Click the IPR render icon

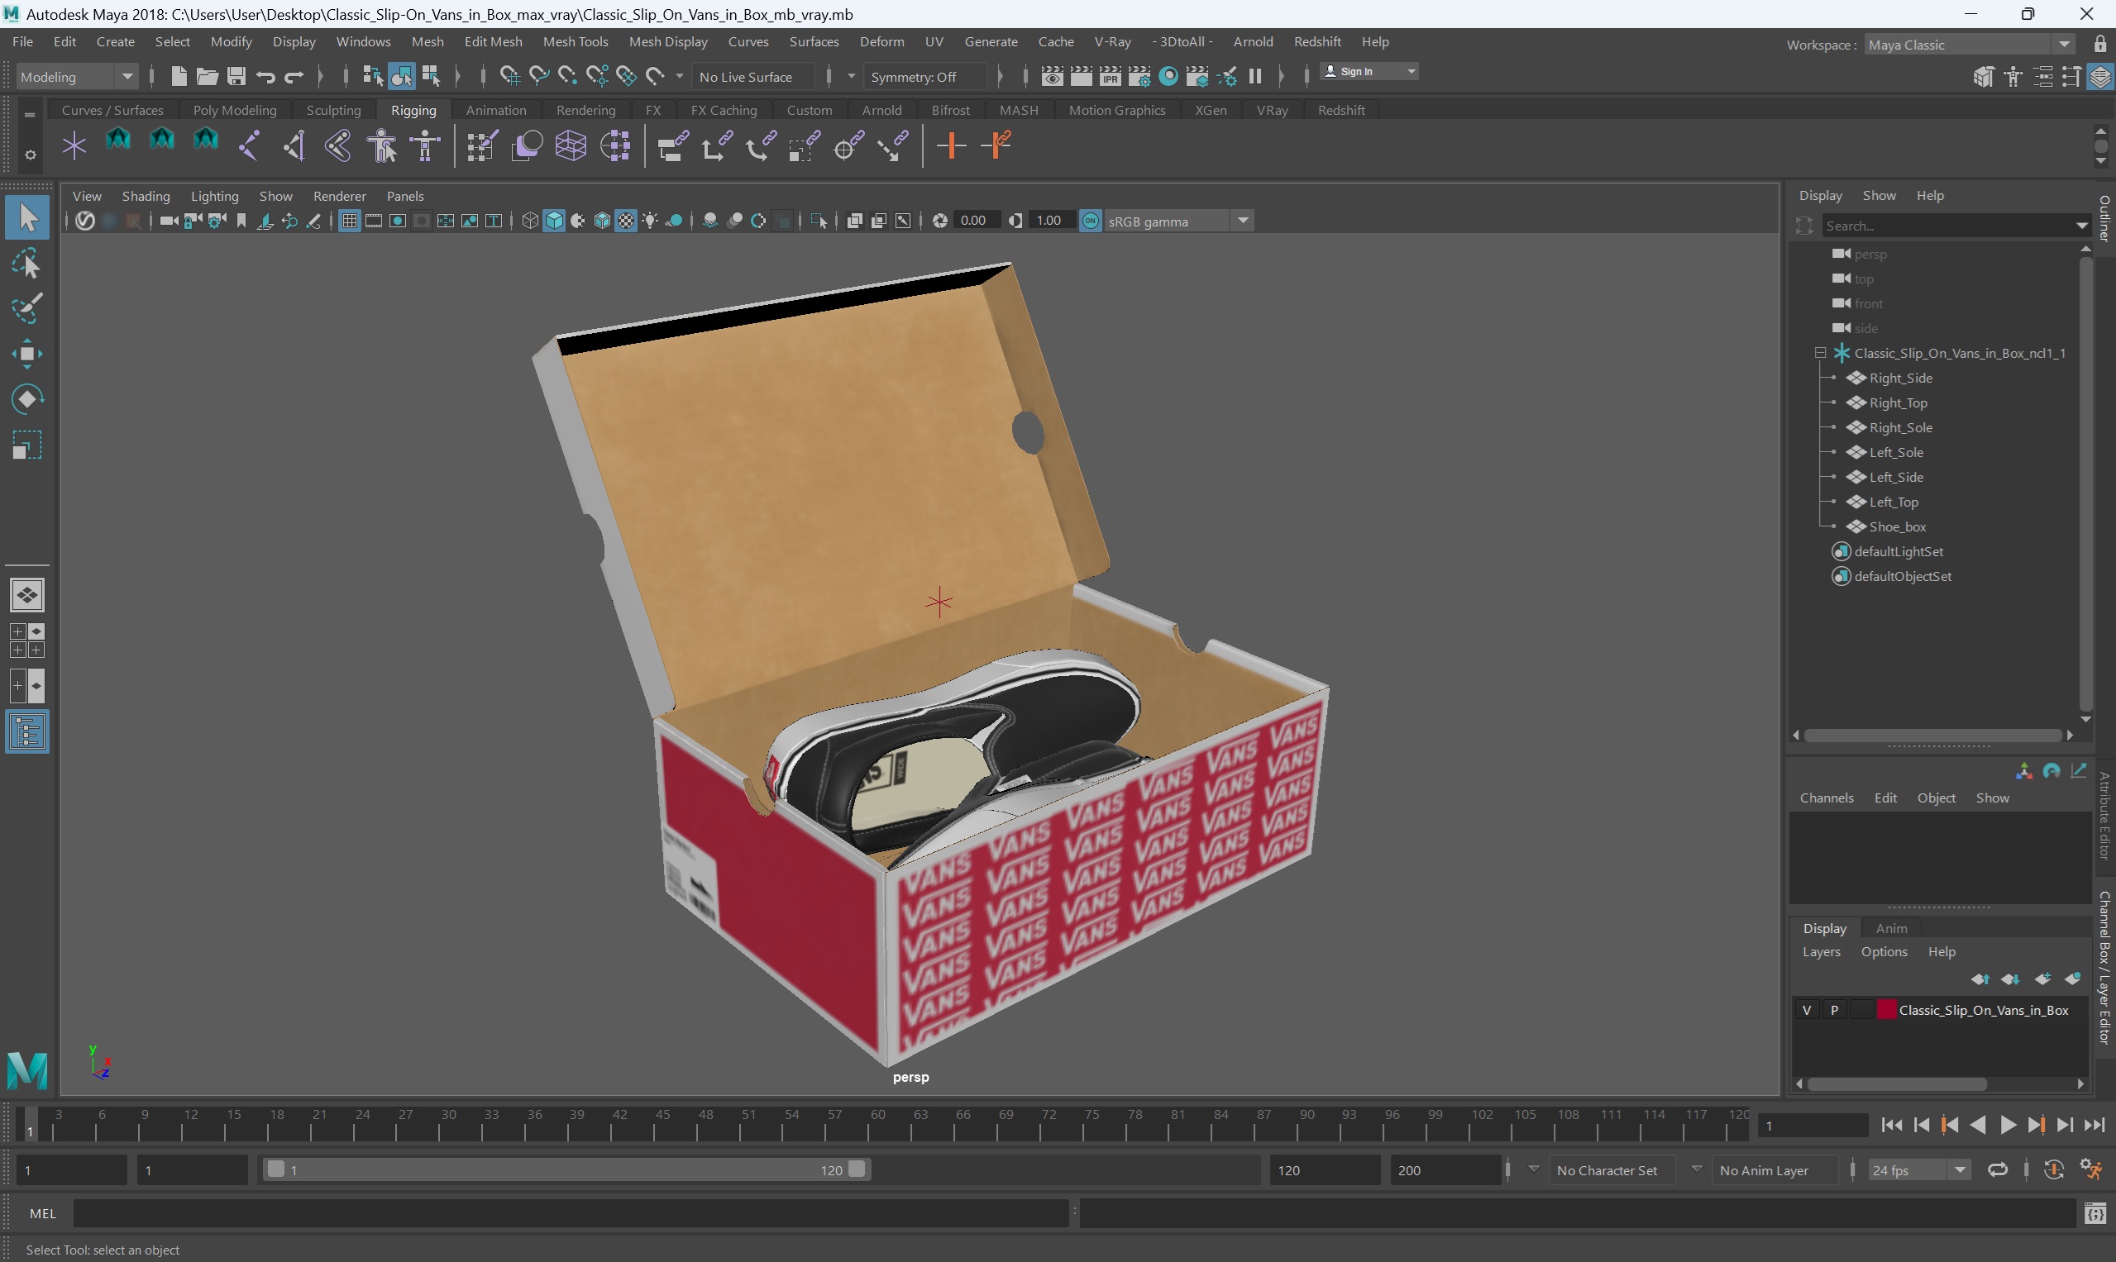click(1111, 77)
